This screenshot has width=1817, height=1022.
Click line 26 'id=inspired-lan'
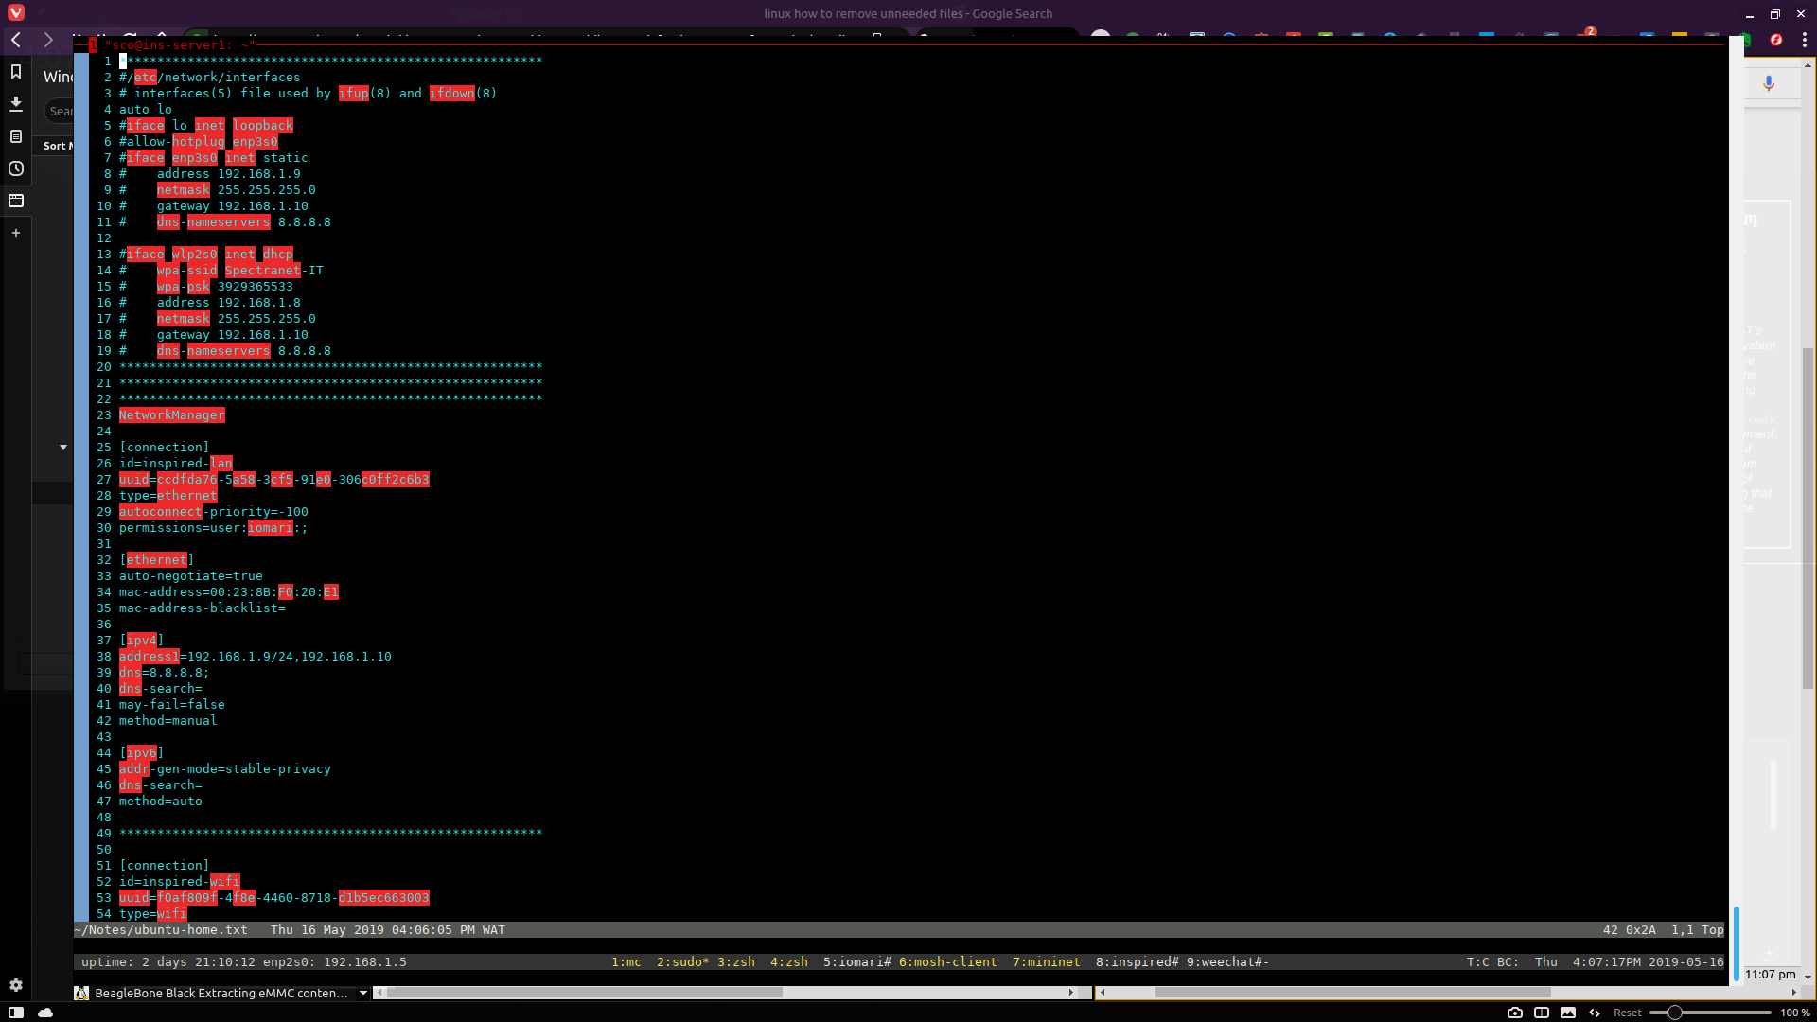pos(176,464)
